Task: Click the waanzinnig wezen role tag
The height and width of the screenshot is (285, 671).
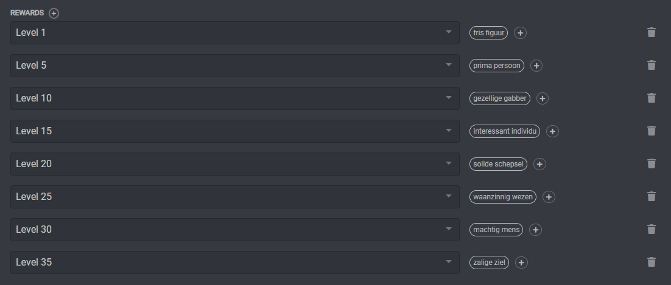Action: pyautogui.click(x=503, y=197)
